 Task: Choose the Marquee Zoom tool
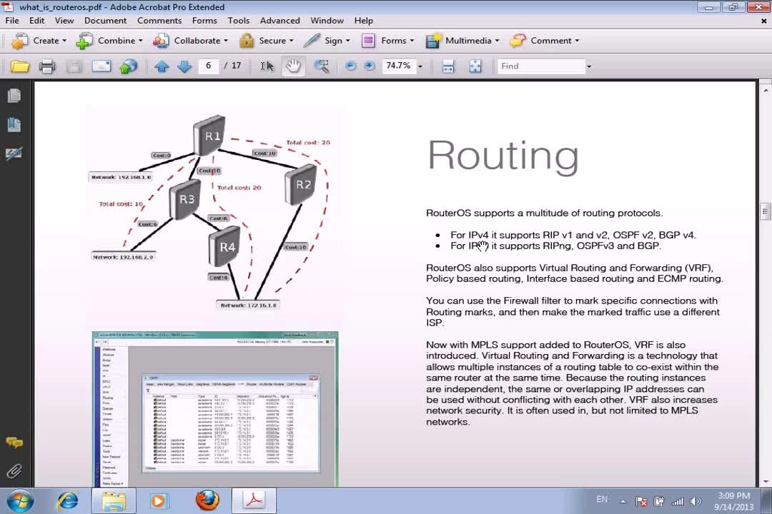click(x=322, y=66)
